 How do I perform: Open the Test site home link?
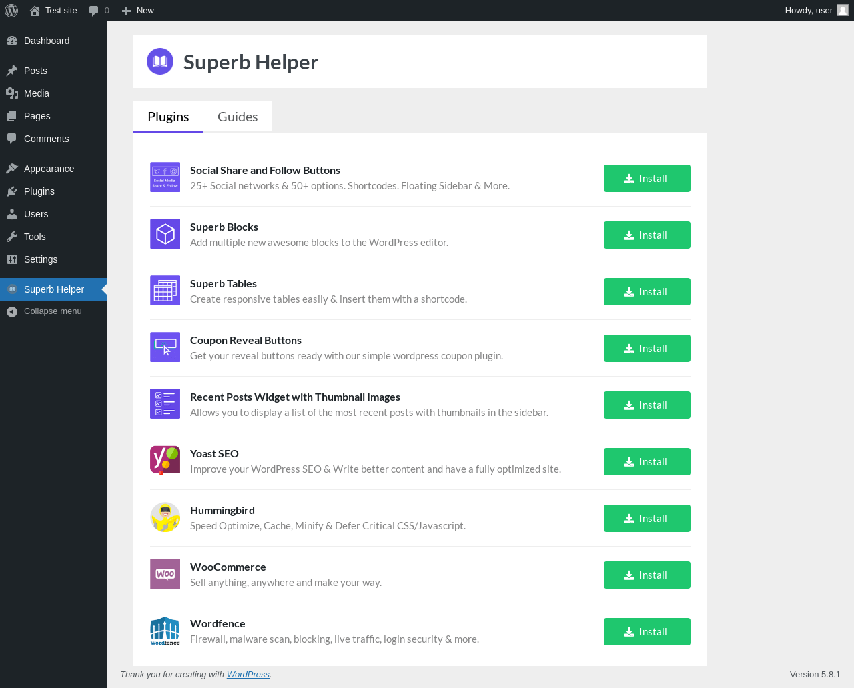(x=53, y=11)
